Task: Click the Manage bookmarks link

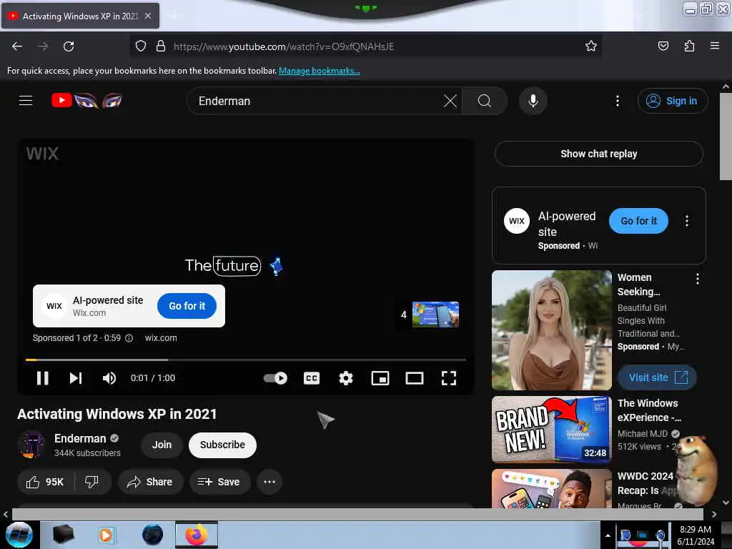Action: click(320, 71)
